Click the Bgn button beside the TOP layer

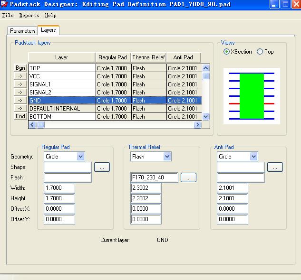click(20, 68)
